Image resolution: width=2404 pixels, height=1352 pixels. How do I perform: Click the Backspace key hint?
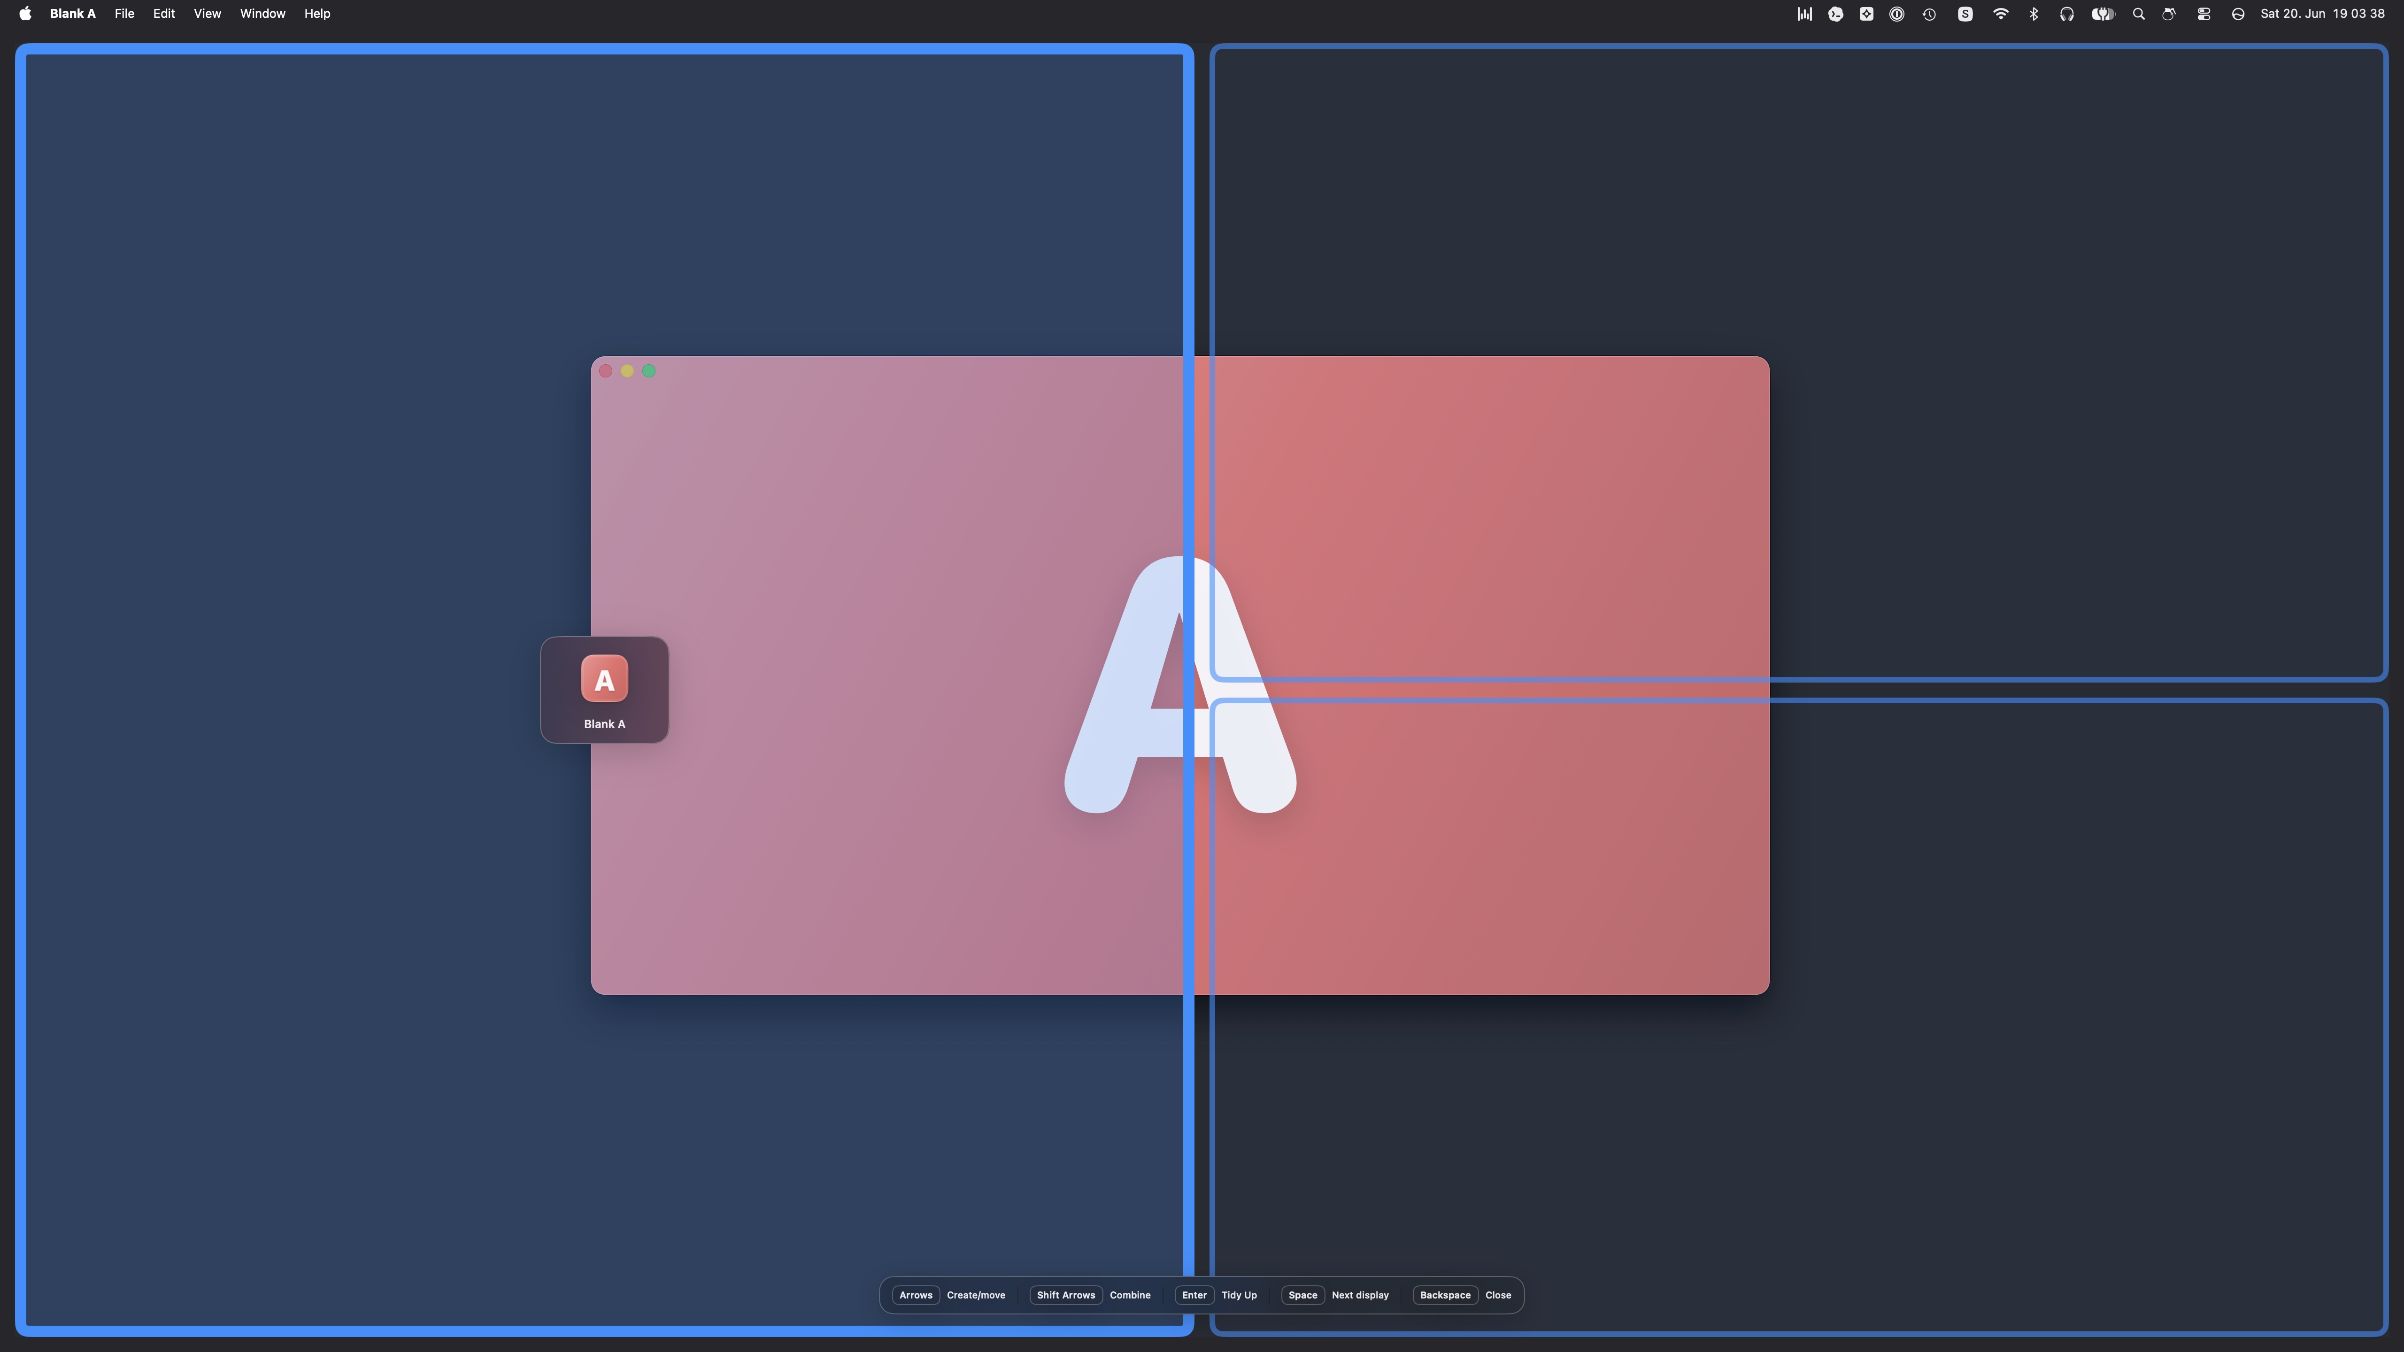pos(1445,1294)
